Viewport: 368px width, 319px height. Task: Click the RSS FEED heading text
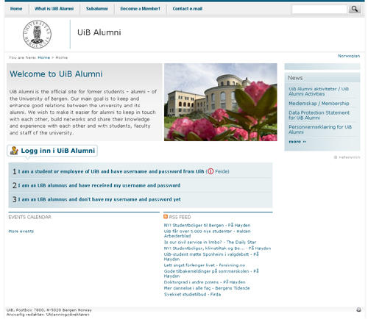[180, 217]
